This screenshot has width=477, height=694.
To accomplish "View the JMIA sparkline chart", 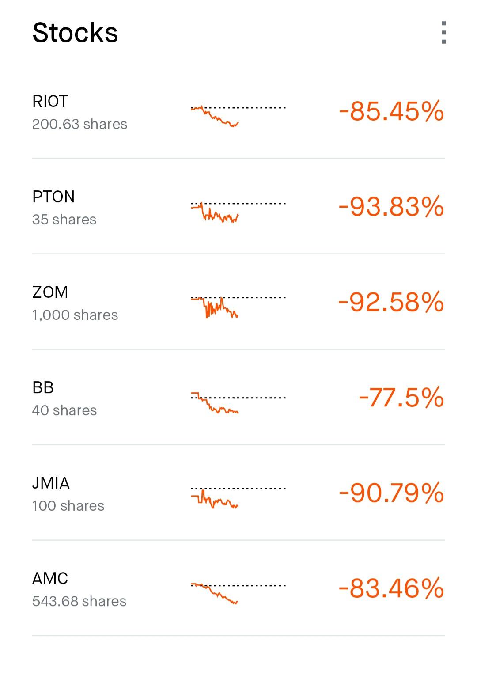I will 238,497.
